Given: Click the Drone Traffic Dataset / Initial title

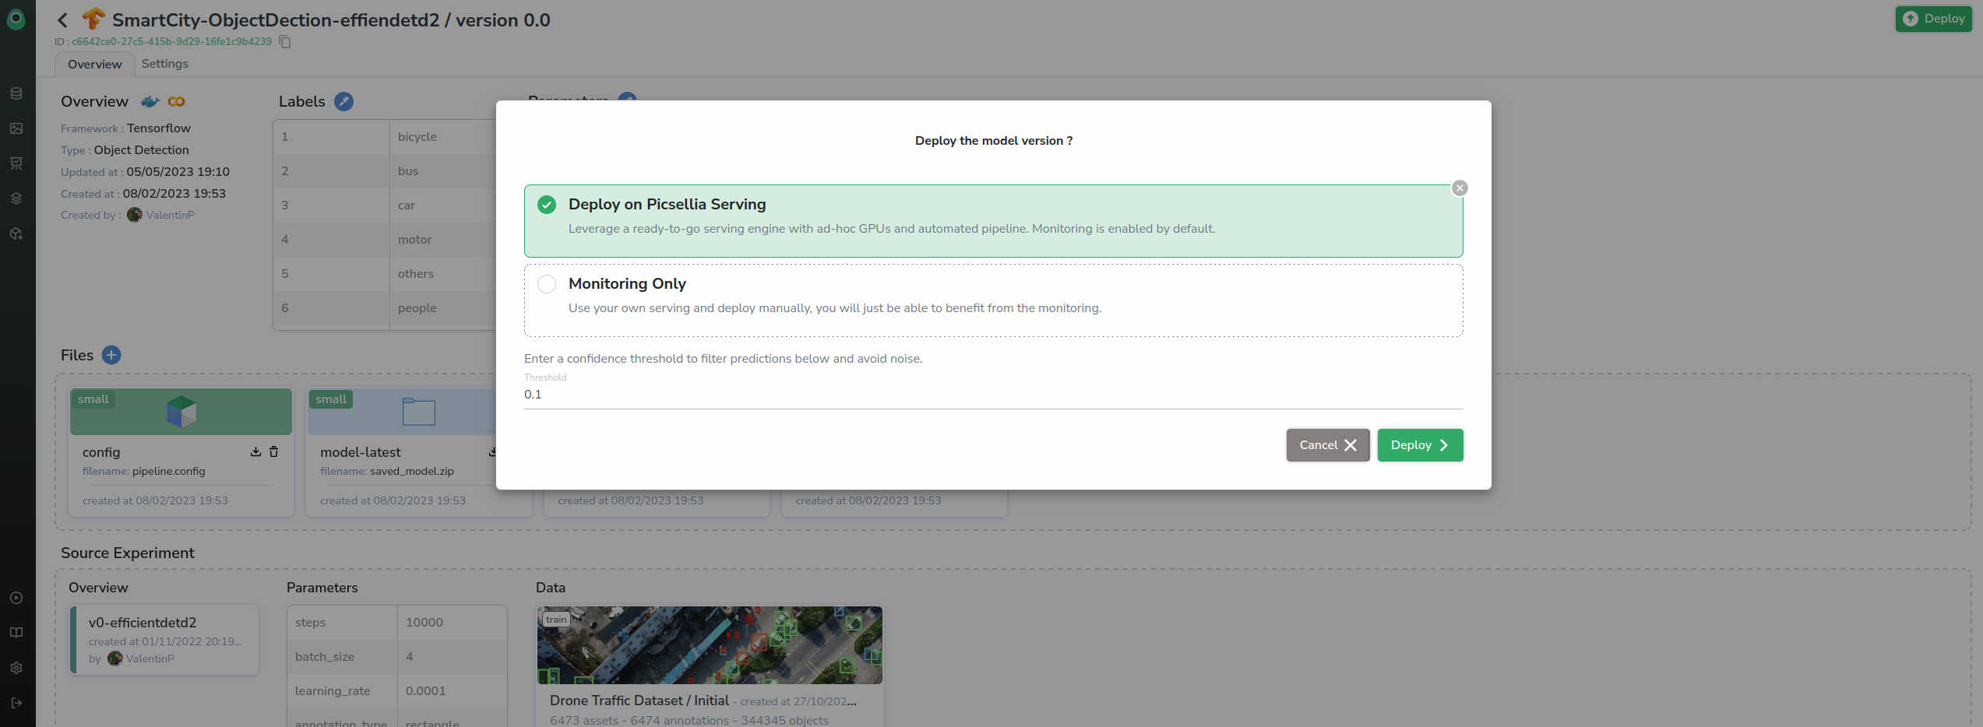Looking at the screenshot, I should coord(639,701).
